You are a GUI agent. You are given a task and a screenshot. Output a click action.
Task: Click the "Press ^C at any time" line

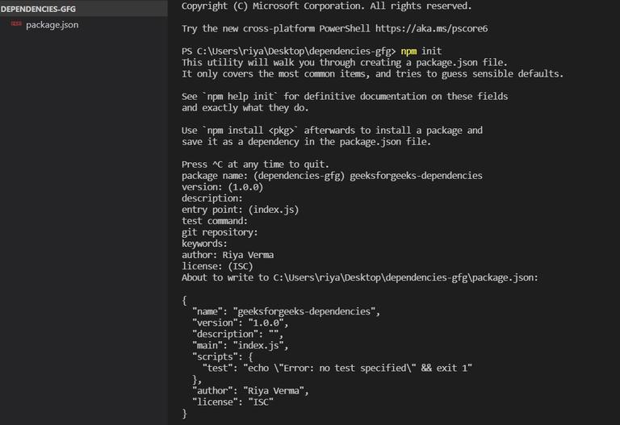click(x=255, y=165)
